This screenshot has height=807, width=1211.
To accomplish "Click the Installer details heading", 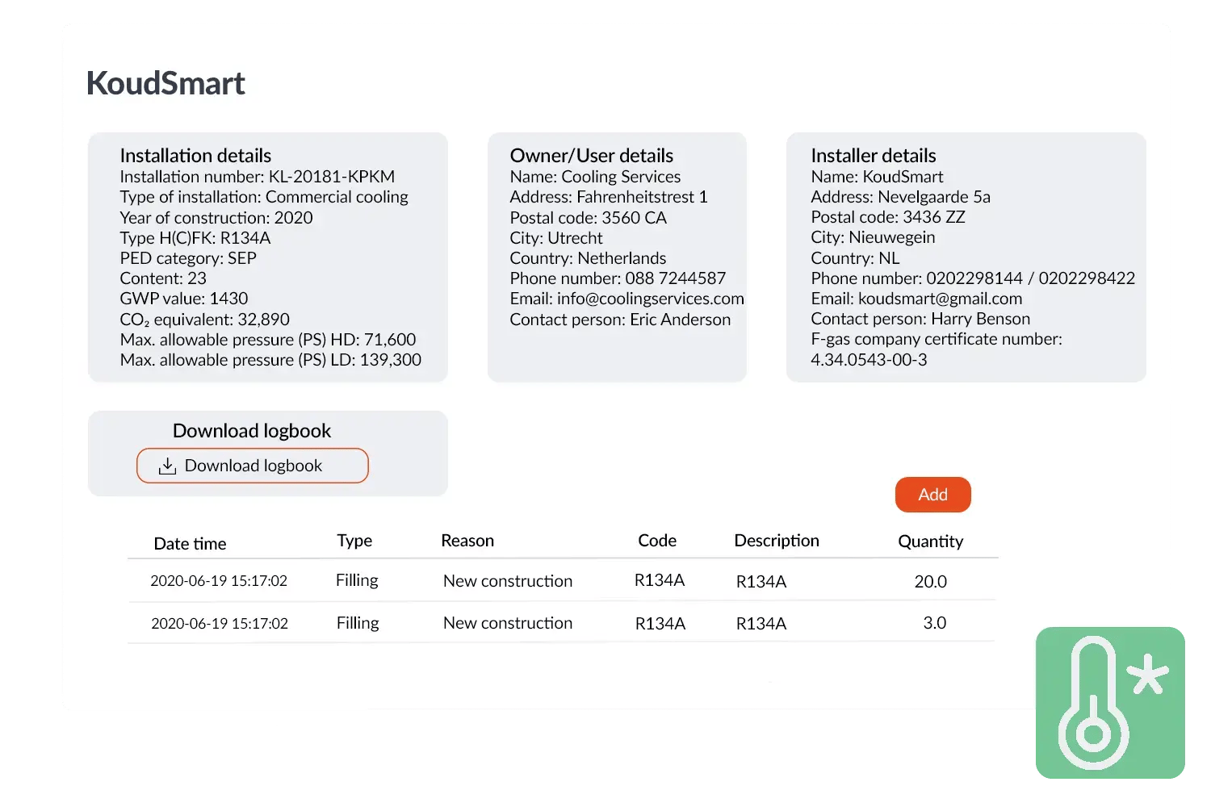I will tap(873, 156).
